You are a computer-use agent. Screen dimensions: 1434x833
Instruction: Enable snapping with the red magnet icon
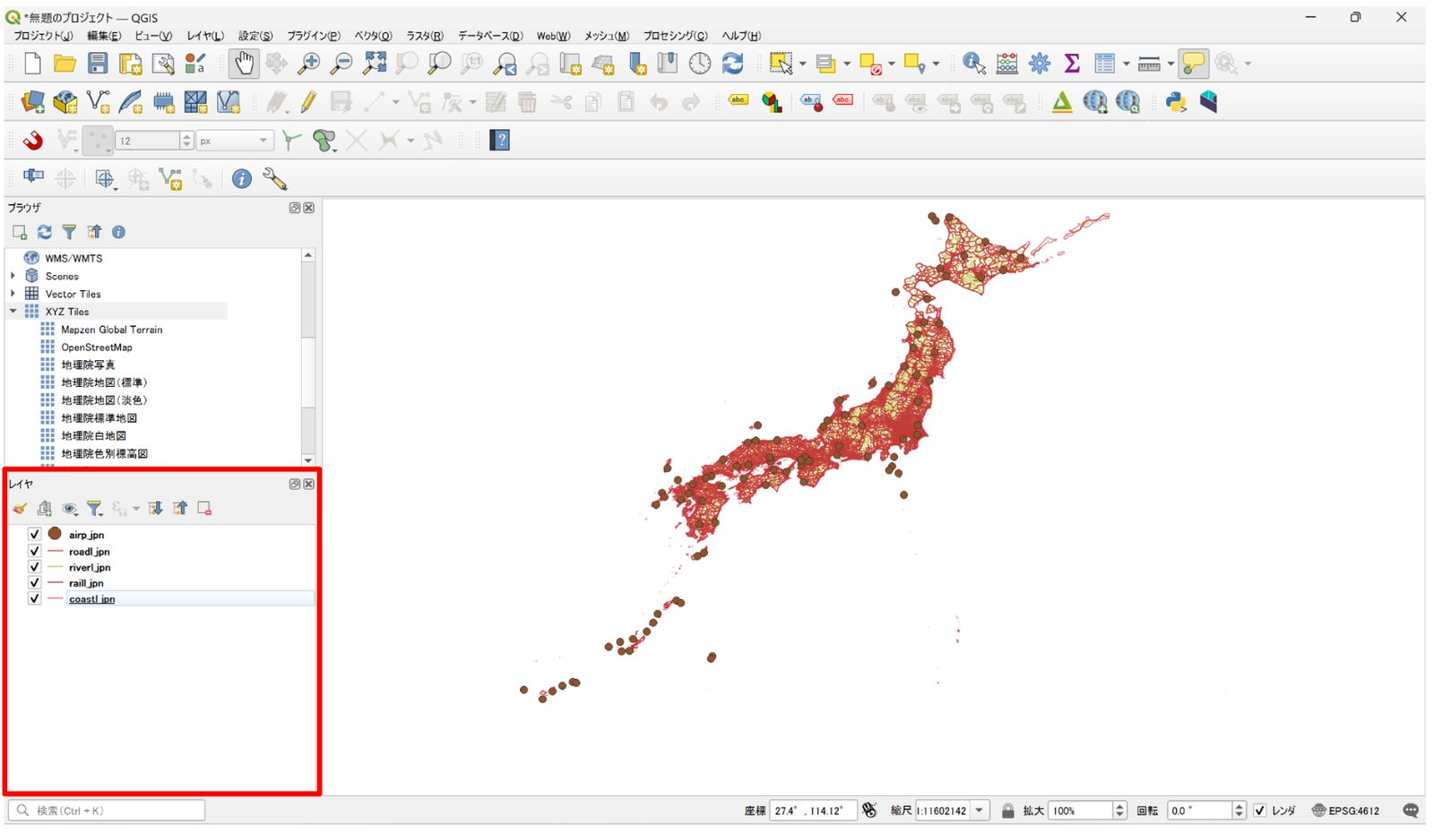tap(32, 141)
